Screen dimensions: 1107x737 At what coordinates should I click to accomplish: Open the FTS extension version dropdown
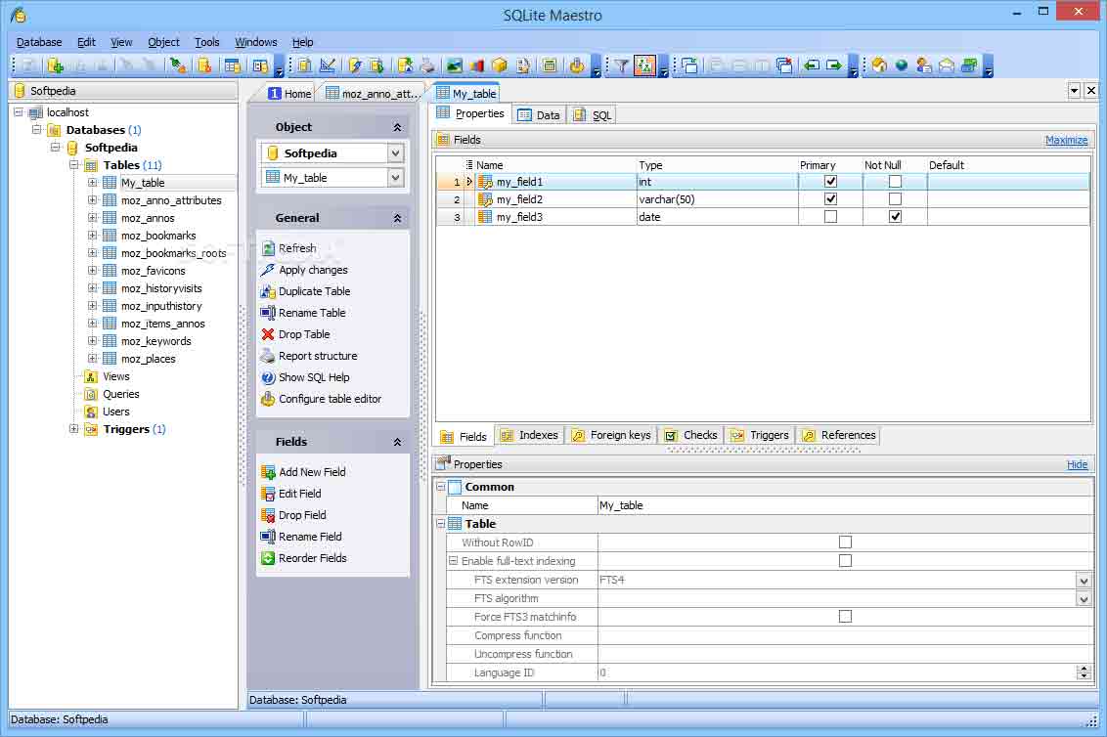pyautogui.click(x=1084, y=581)
